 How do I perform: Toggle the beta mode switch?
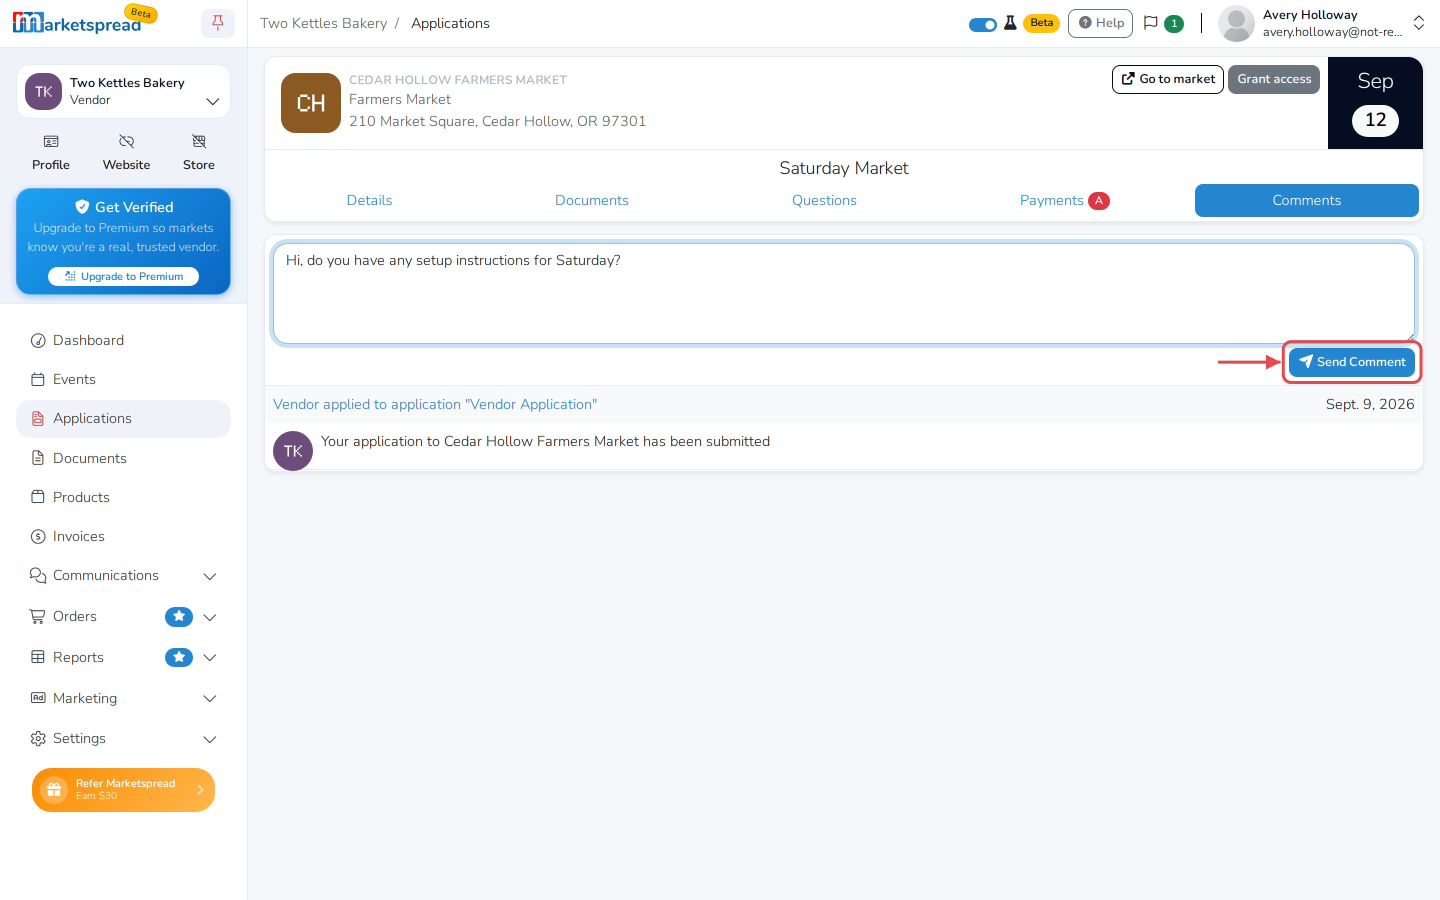pos(982,24)
